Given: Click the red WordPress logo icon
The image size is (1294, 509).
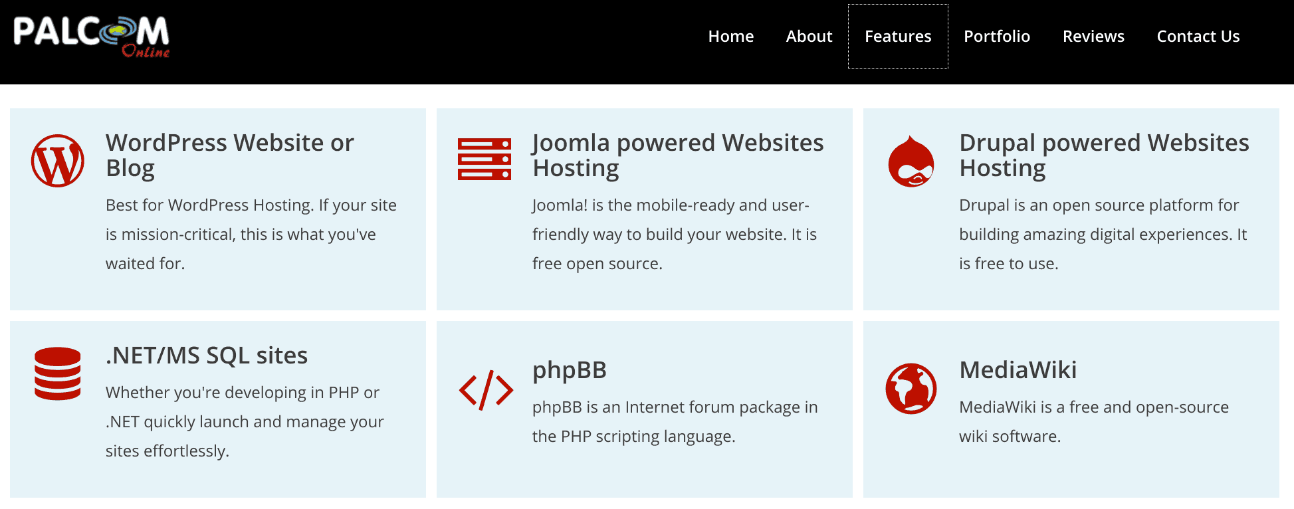Looking at the screenshot, I should (58, 161).
